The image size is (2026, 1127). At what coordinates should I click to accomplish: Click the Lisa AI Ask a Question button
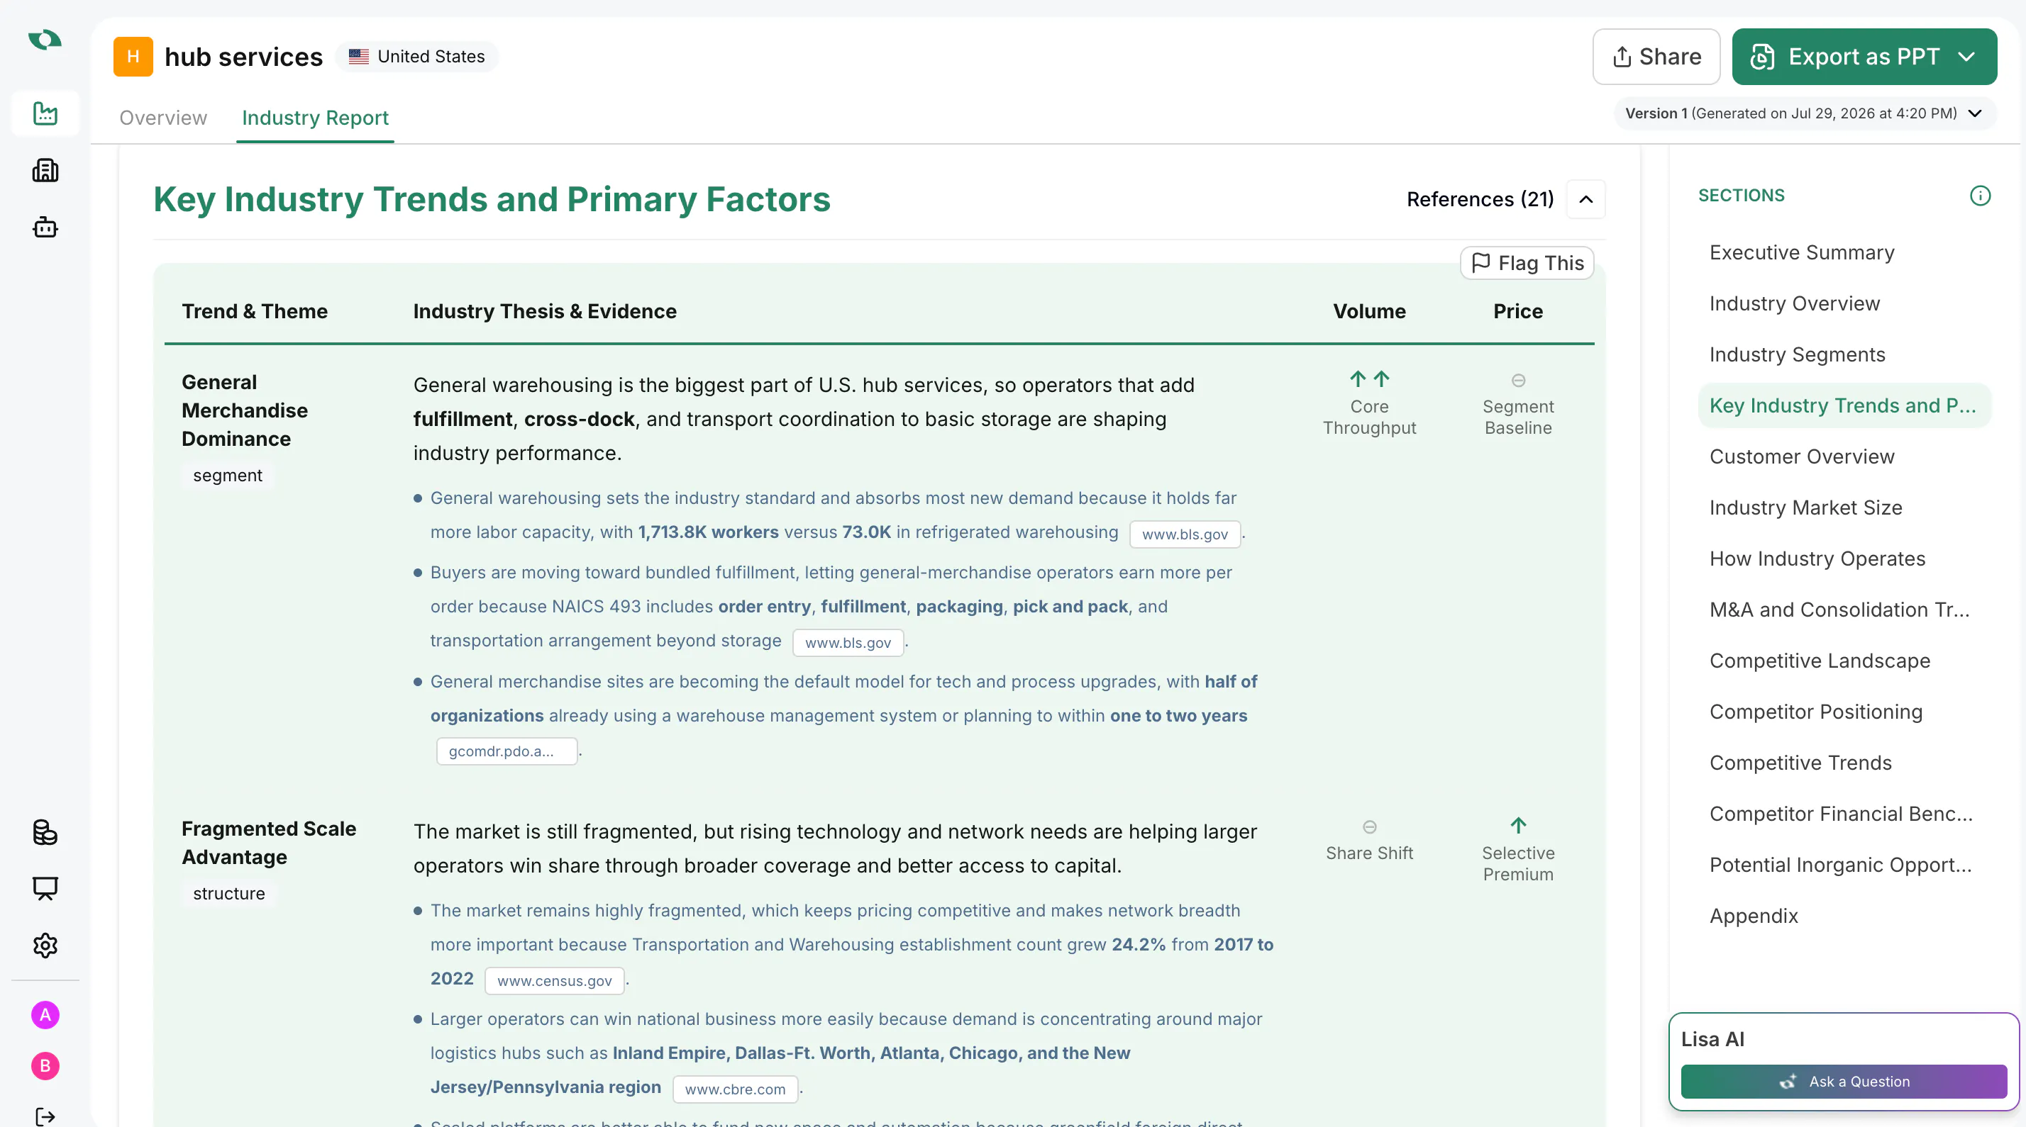pos(1843,1082)
